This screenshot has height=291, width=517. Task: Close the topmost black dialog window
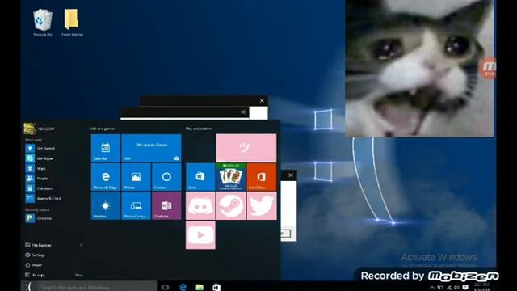click(x=262, y=100)
